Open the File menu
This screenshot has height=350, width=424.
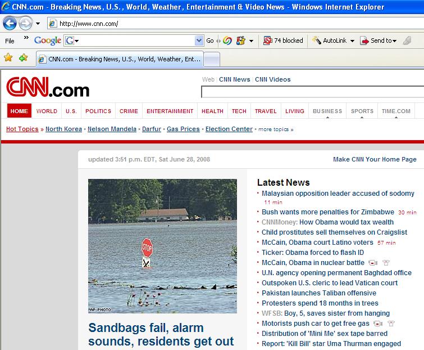point(10,41)
